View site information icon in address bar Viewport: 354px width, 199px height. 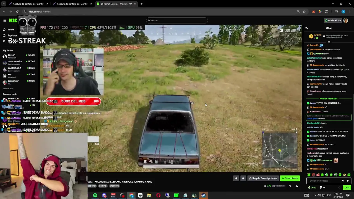(25, 12)
